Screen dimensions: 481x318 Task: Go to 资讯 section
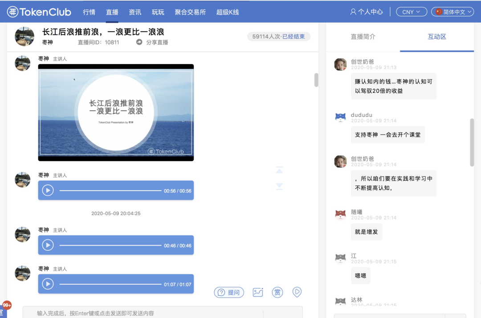(x=135, y=12)
